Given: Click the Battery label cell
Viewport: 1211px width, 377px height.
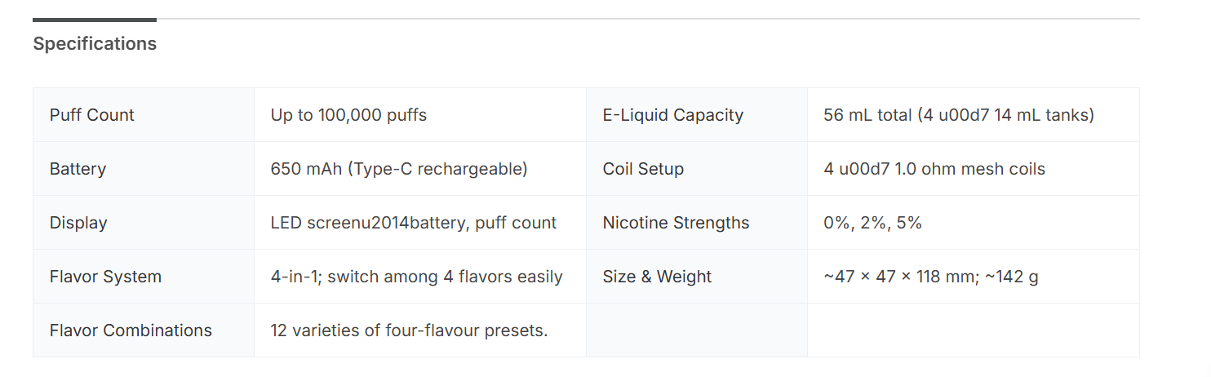Looking at the screenshot, I should [78, 169].
